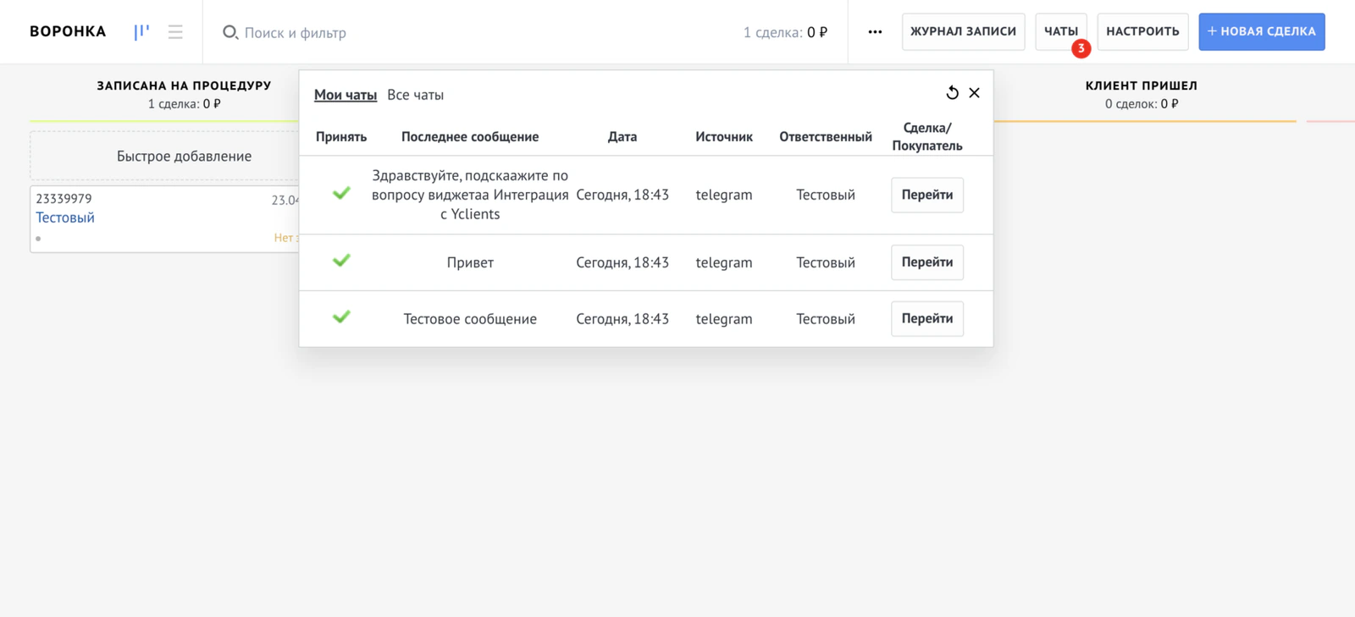Click the 'Воронка' title
The width and height of the screenshot is (1355, 617).
68,31
